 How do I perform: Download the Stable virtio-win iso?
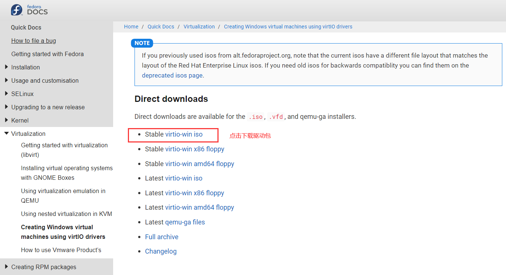(184, 134)
